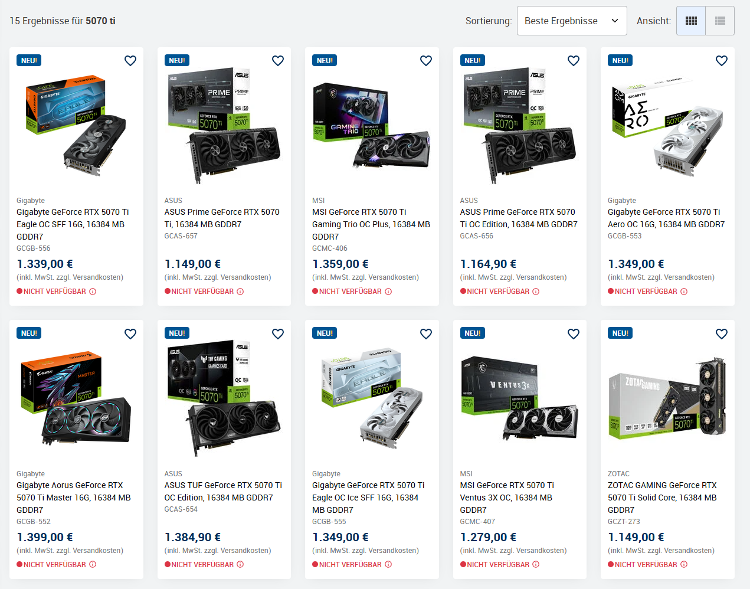Expand sorting options via chevron arrow
Screen dimensions: 750x589
click(x=615, y=21)
